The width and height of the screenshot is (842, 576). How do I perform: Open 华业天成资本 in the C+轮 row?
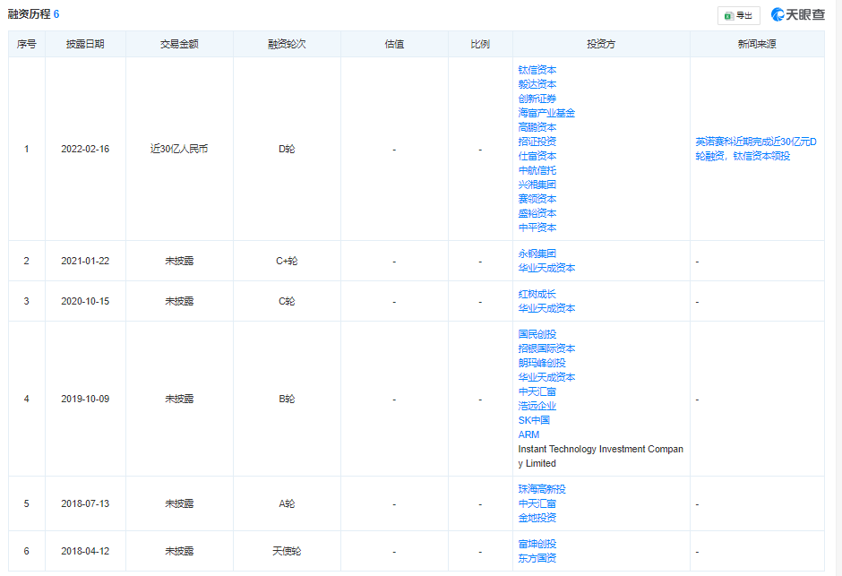pyautogui.click(x=546, y=268)
